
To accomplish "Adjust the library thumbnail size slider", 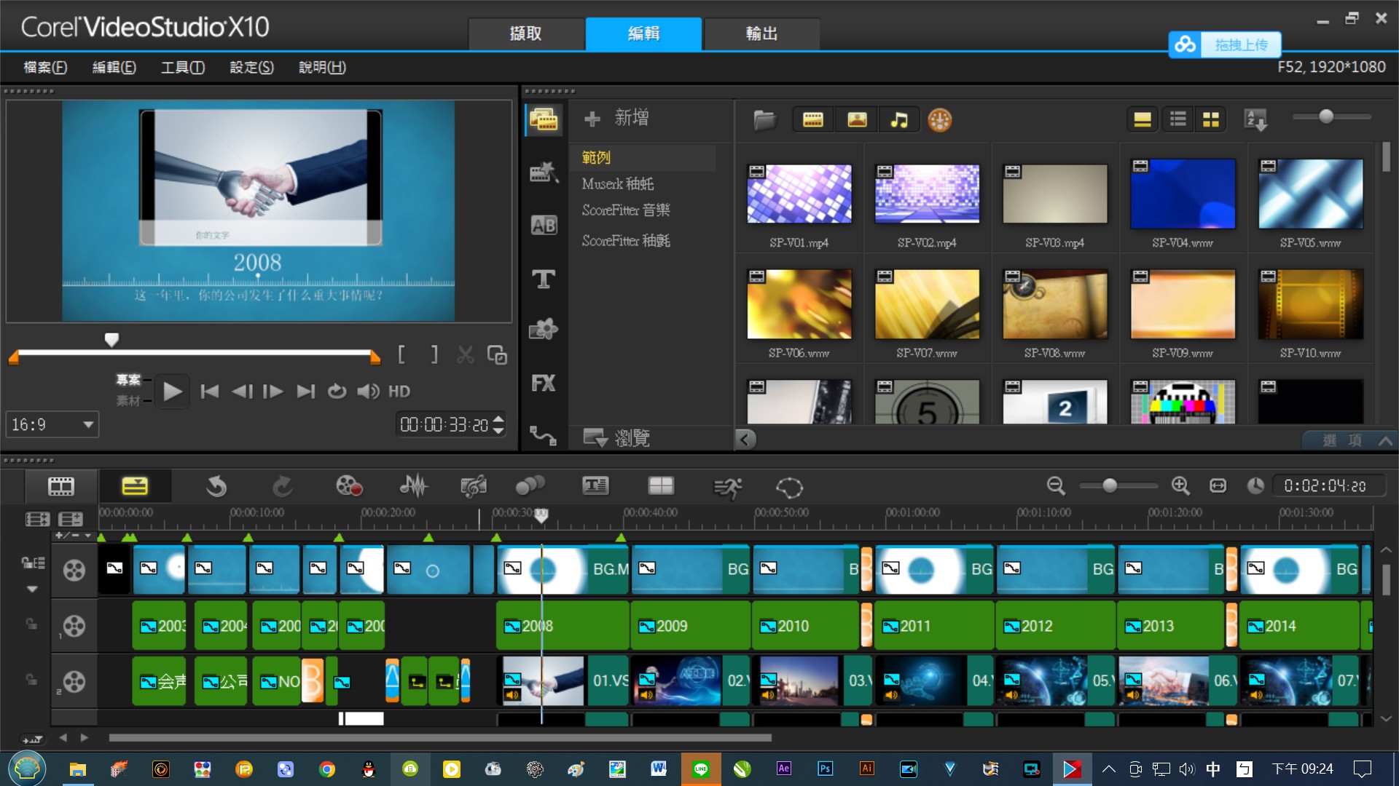I will point(1326,116).
